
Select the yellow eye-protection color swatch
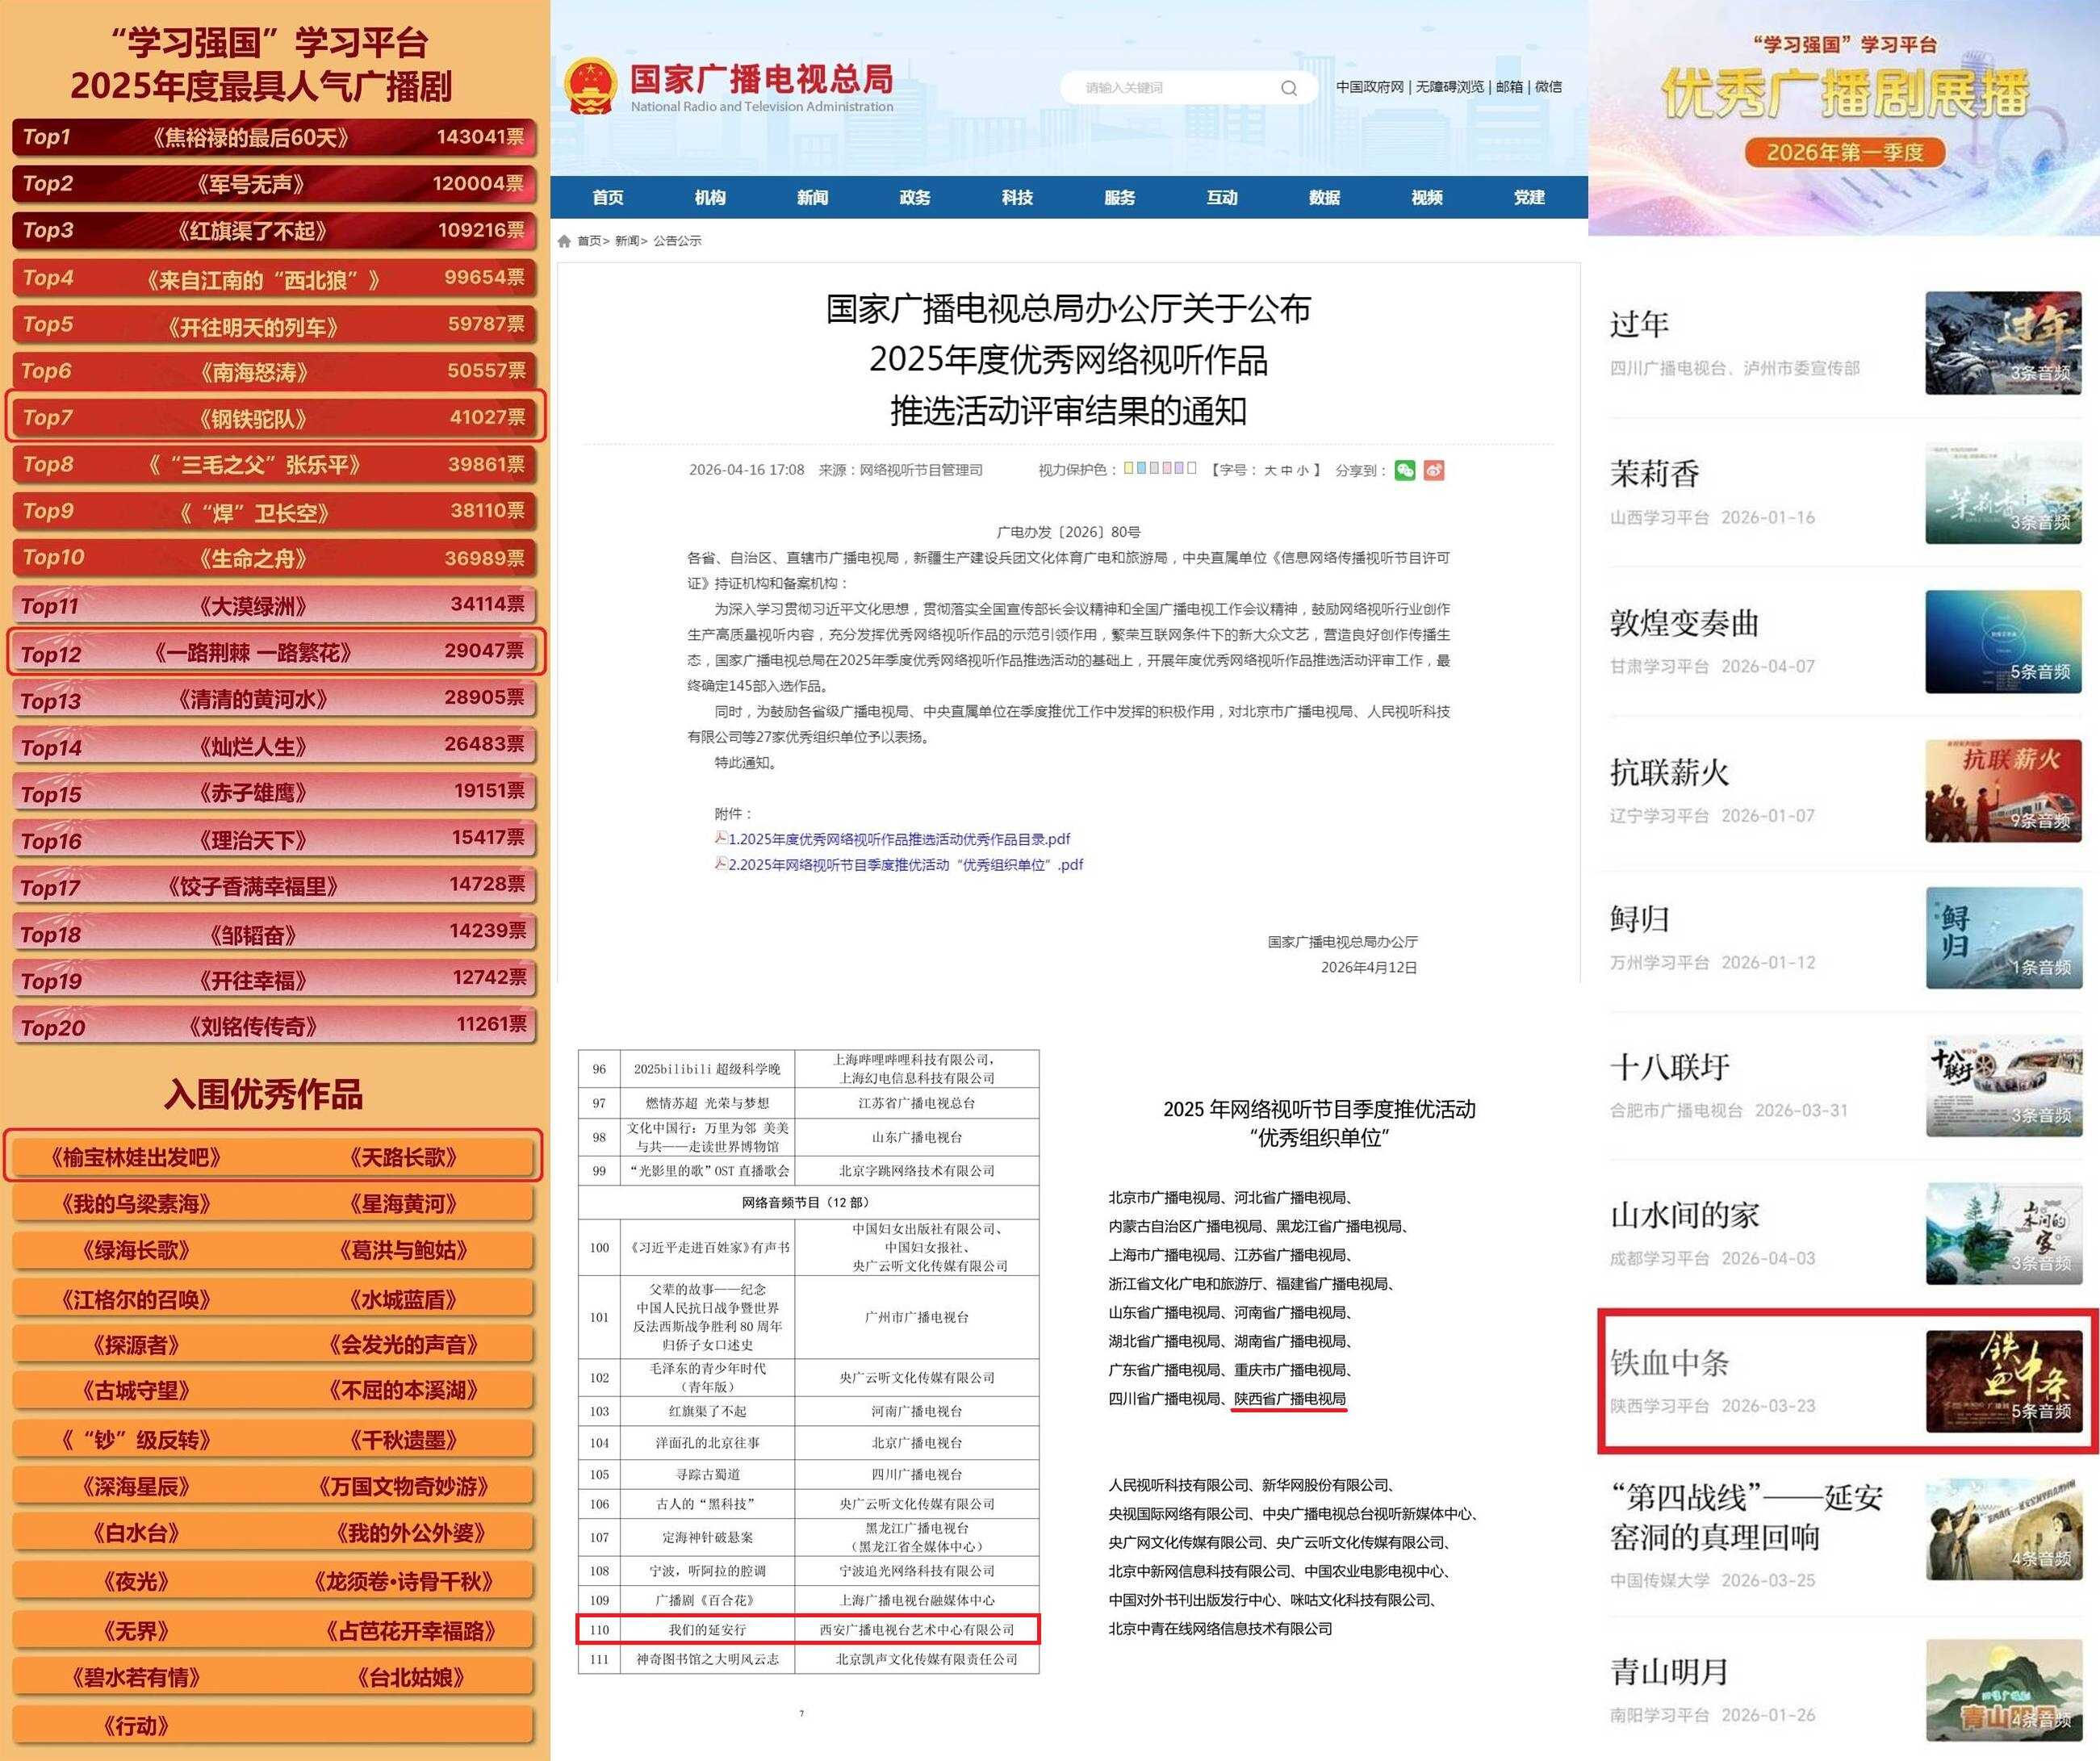(1129, 468)
